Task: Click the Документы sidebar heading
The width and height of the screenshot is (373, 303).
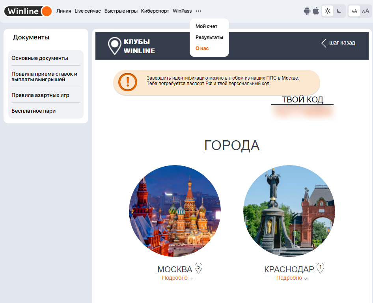Action: pyautogui.click(x=31, y=37)
